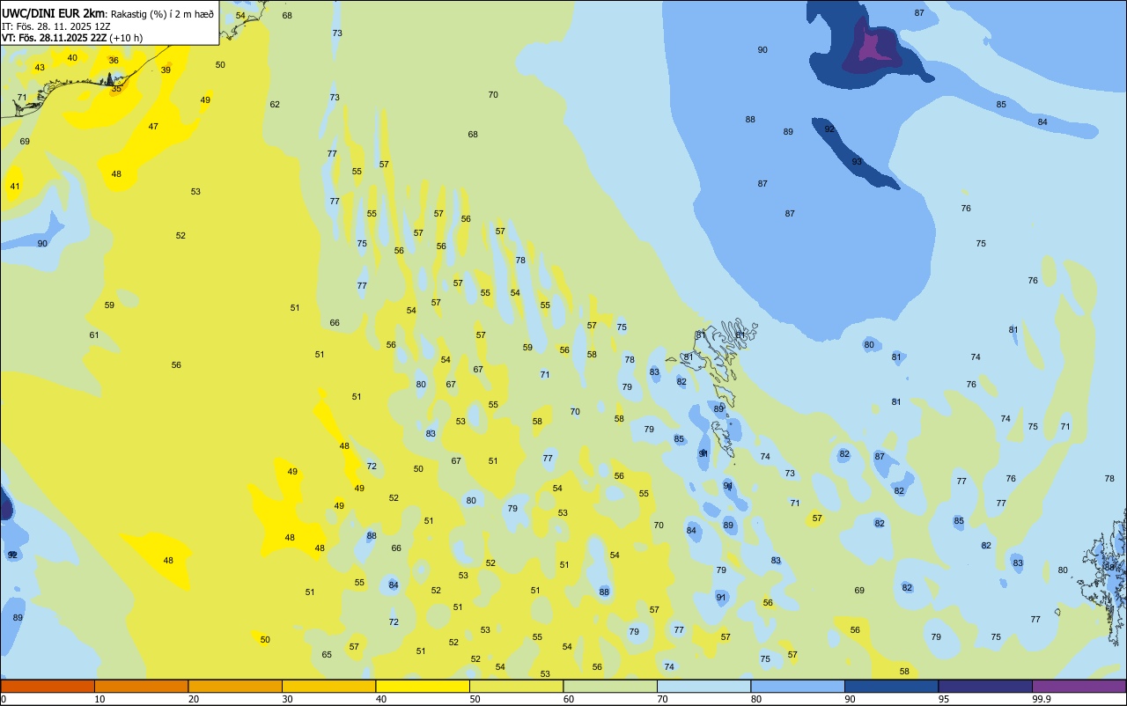This screenshot has width=1127, height=706.
Task: Click the 80–90 medium blue legend segment
Action: coord(798,686)
